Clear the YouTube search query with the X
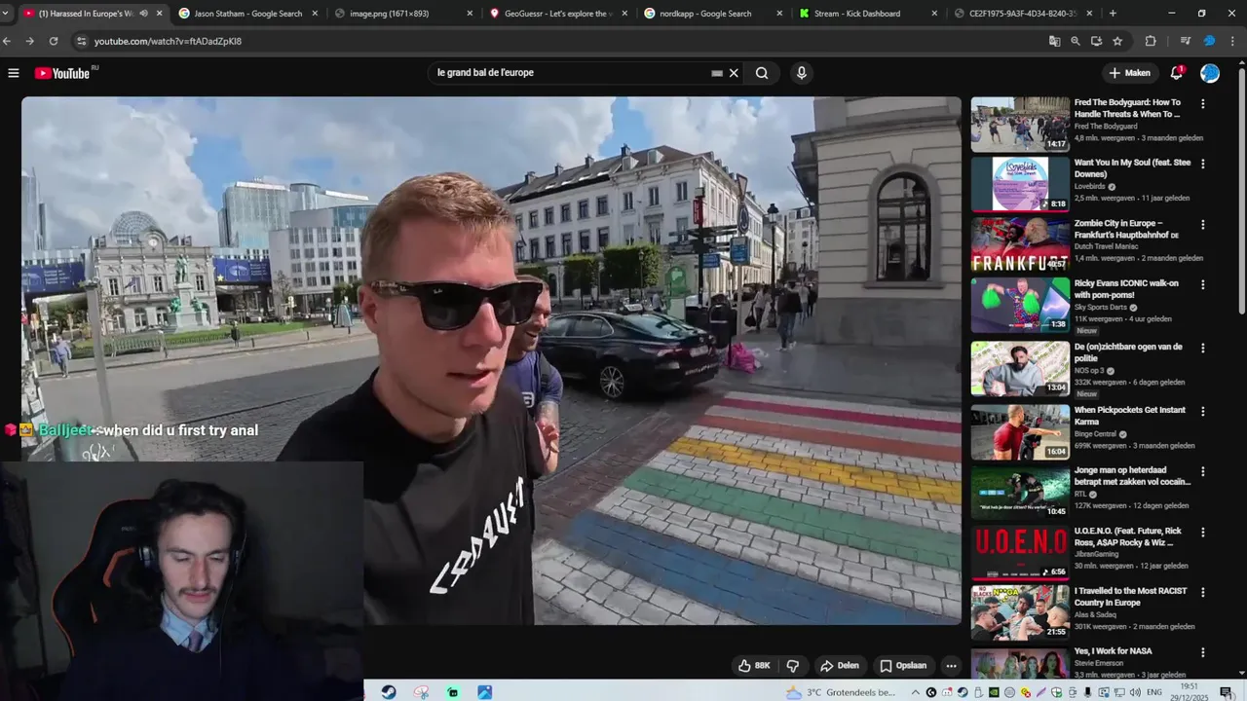 (x=734, y=73)
